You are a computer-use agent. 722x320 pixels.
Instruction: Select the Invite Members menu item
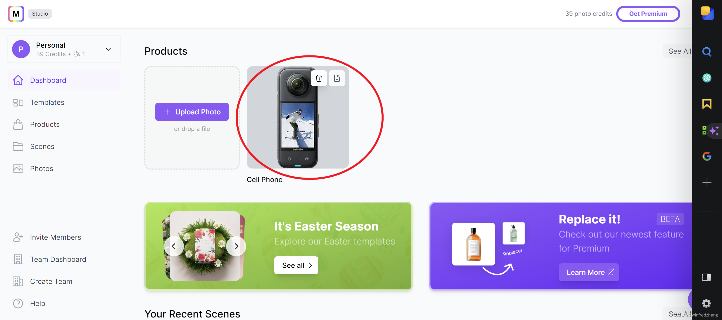(x=56, y=237)
